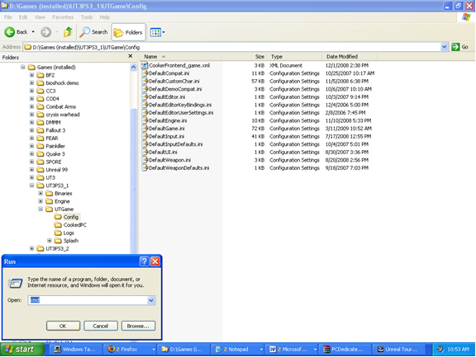The height and width of the screenshot is (357, 476).
Task: Open the Run dialog command dropdown
Action: click(151, 300)
